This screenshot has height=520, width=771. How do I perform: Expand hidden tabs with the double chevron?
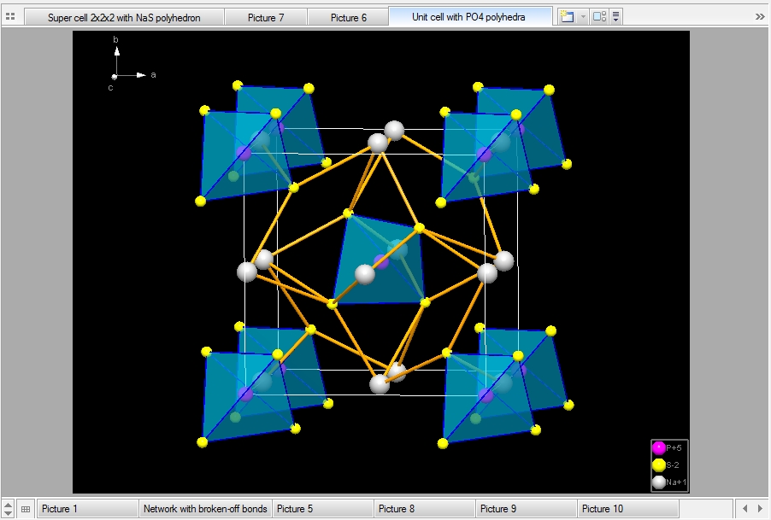[x=760, y=16]
